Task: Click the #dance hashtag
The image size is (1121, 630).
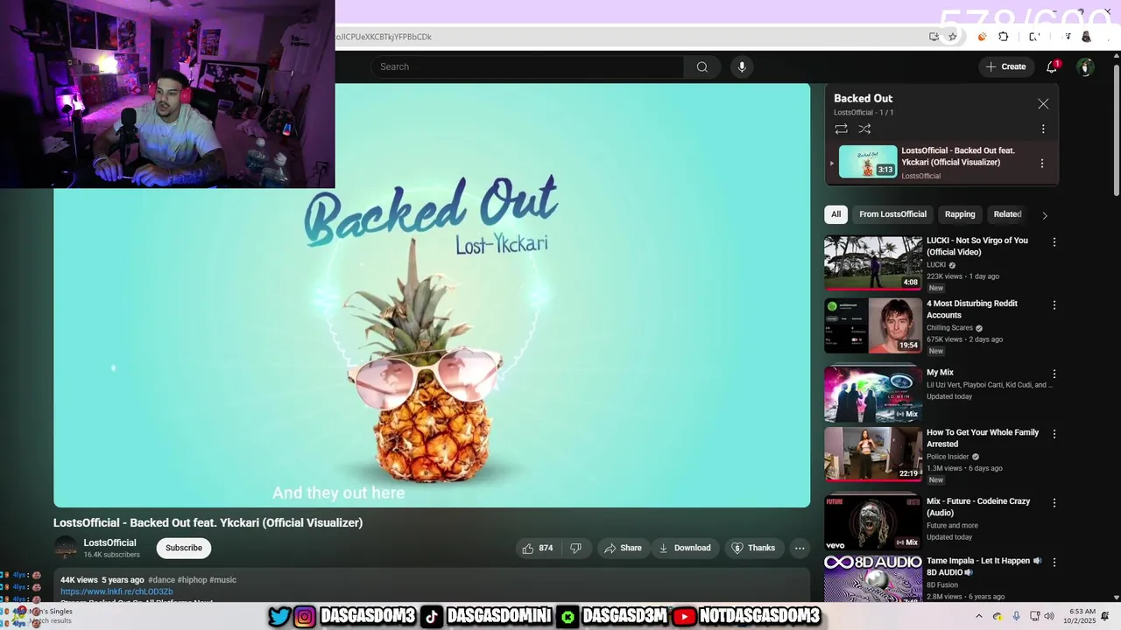Action: (x=161, y=580)
